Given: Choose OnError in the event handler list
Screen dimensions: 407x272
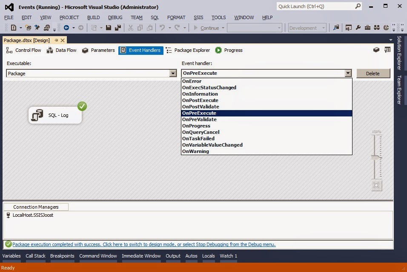Looking at the screenshot, I should coord(267,81).
